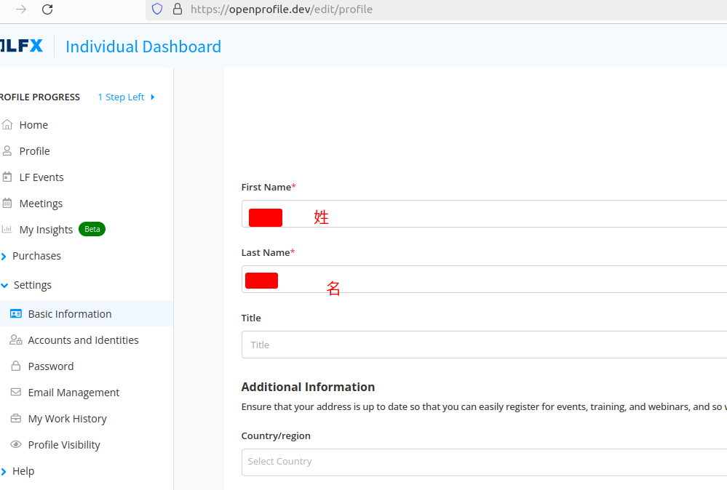
Task: Collapse the Settings section
Action: click(x=32, y=285)
